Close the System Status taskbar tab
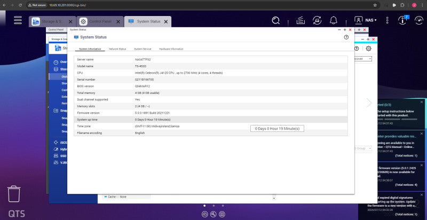Image resolution: width=427 pixels, height=220 pixels. tap(165, 21)
